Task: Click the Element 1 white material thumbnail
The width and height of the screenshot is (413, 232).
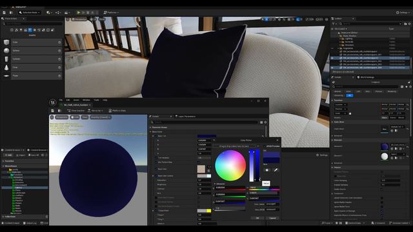Action: [385, 156]
